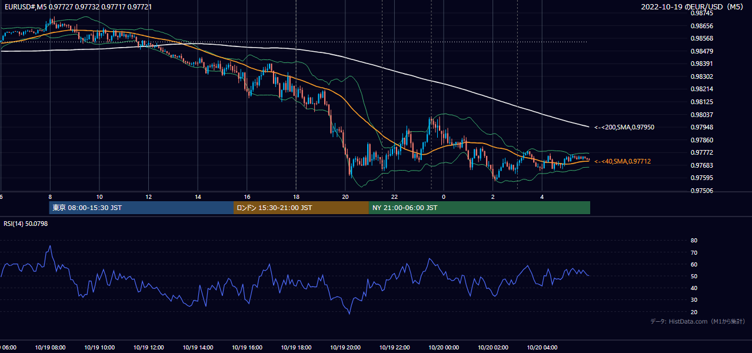752x353 pixels.
Task: Click RSI axis level 20
Action: [x=694, y=312]
